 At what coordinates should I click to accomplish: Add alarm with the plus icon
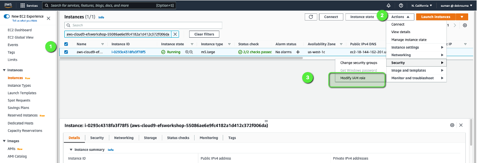coord(298,52)
